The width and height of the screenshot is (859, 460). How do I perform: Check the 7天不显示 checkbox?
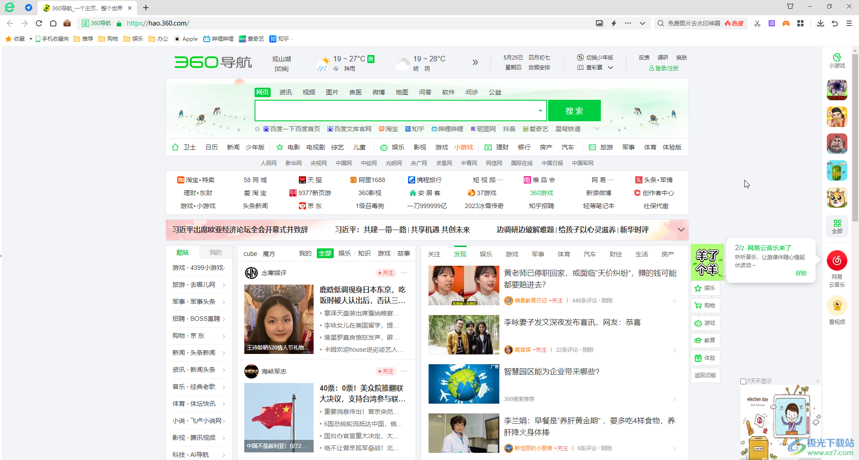743,381
